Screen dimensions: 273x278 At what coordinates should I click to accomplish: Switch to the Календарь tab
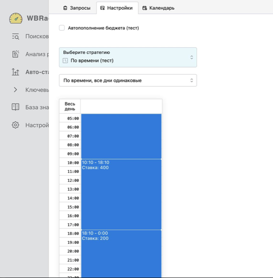[158, 8]
